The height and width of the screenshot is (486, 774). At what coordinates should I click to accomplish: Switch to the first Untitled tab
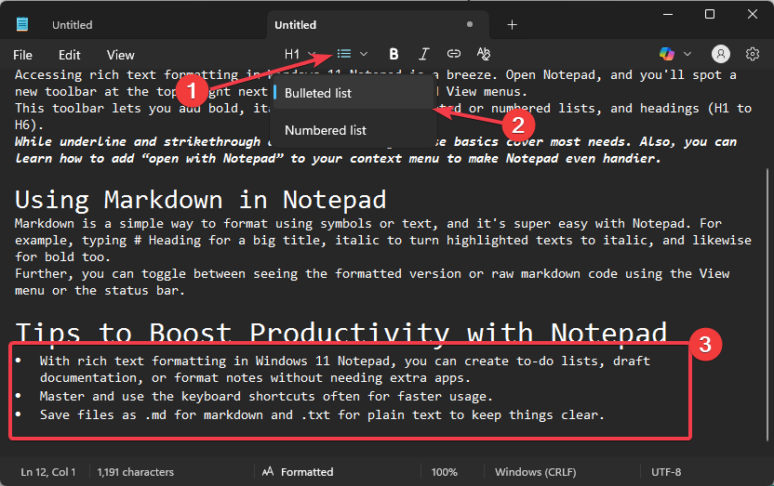(x=72, y=25)
